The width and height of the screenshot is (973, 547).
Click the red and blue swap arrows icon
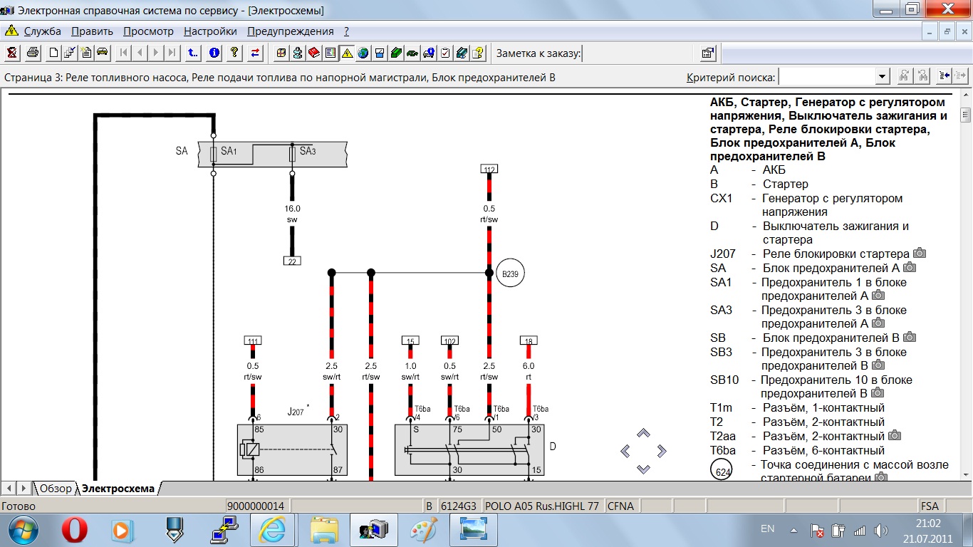(x=255, y=53)
